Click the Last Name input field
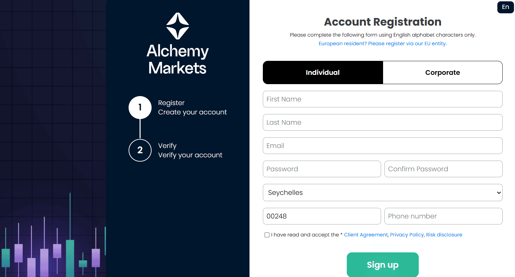 point(382,122)
